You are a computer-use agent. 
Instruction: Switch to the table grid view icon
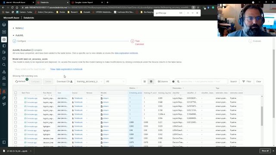pyautogui.click(x=151, y=81)
